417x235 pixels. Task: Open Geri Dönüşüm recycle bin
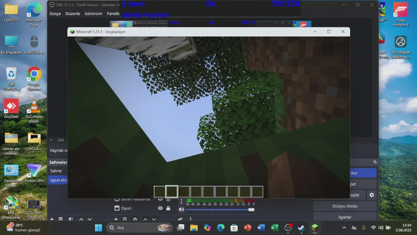11,79
